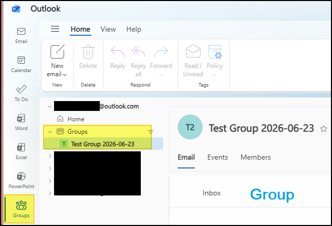Image resolution: width=332 pixels, height=226 pixels.
Task: Collapse the Groups section chevron
Action: [50, 132]
